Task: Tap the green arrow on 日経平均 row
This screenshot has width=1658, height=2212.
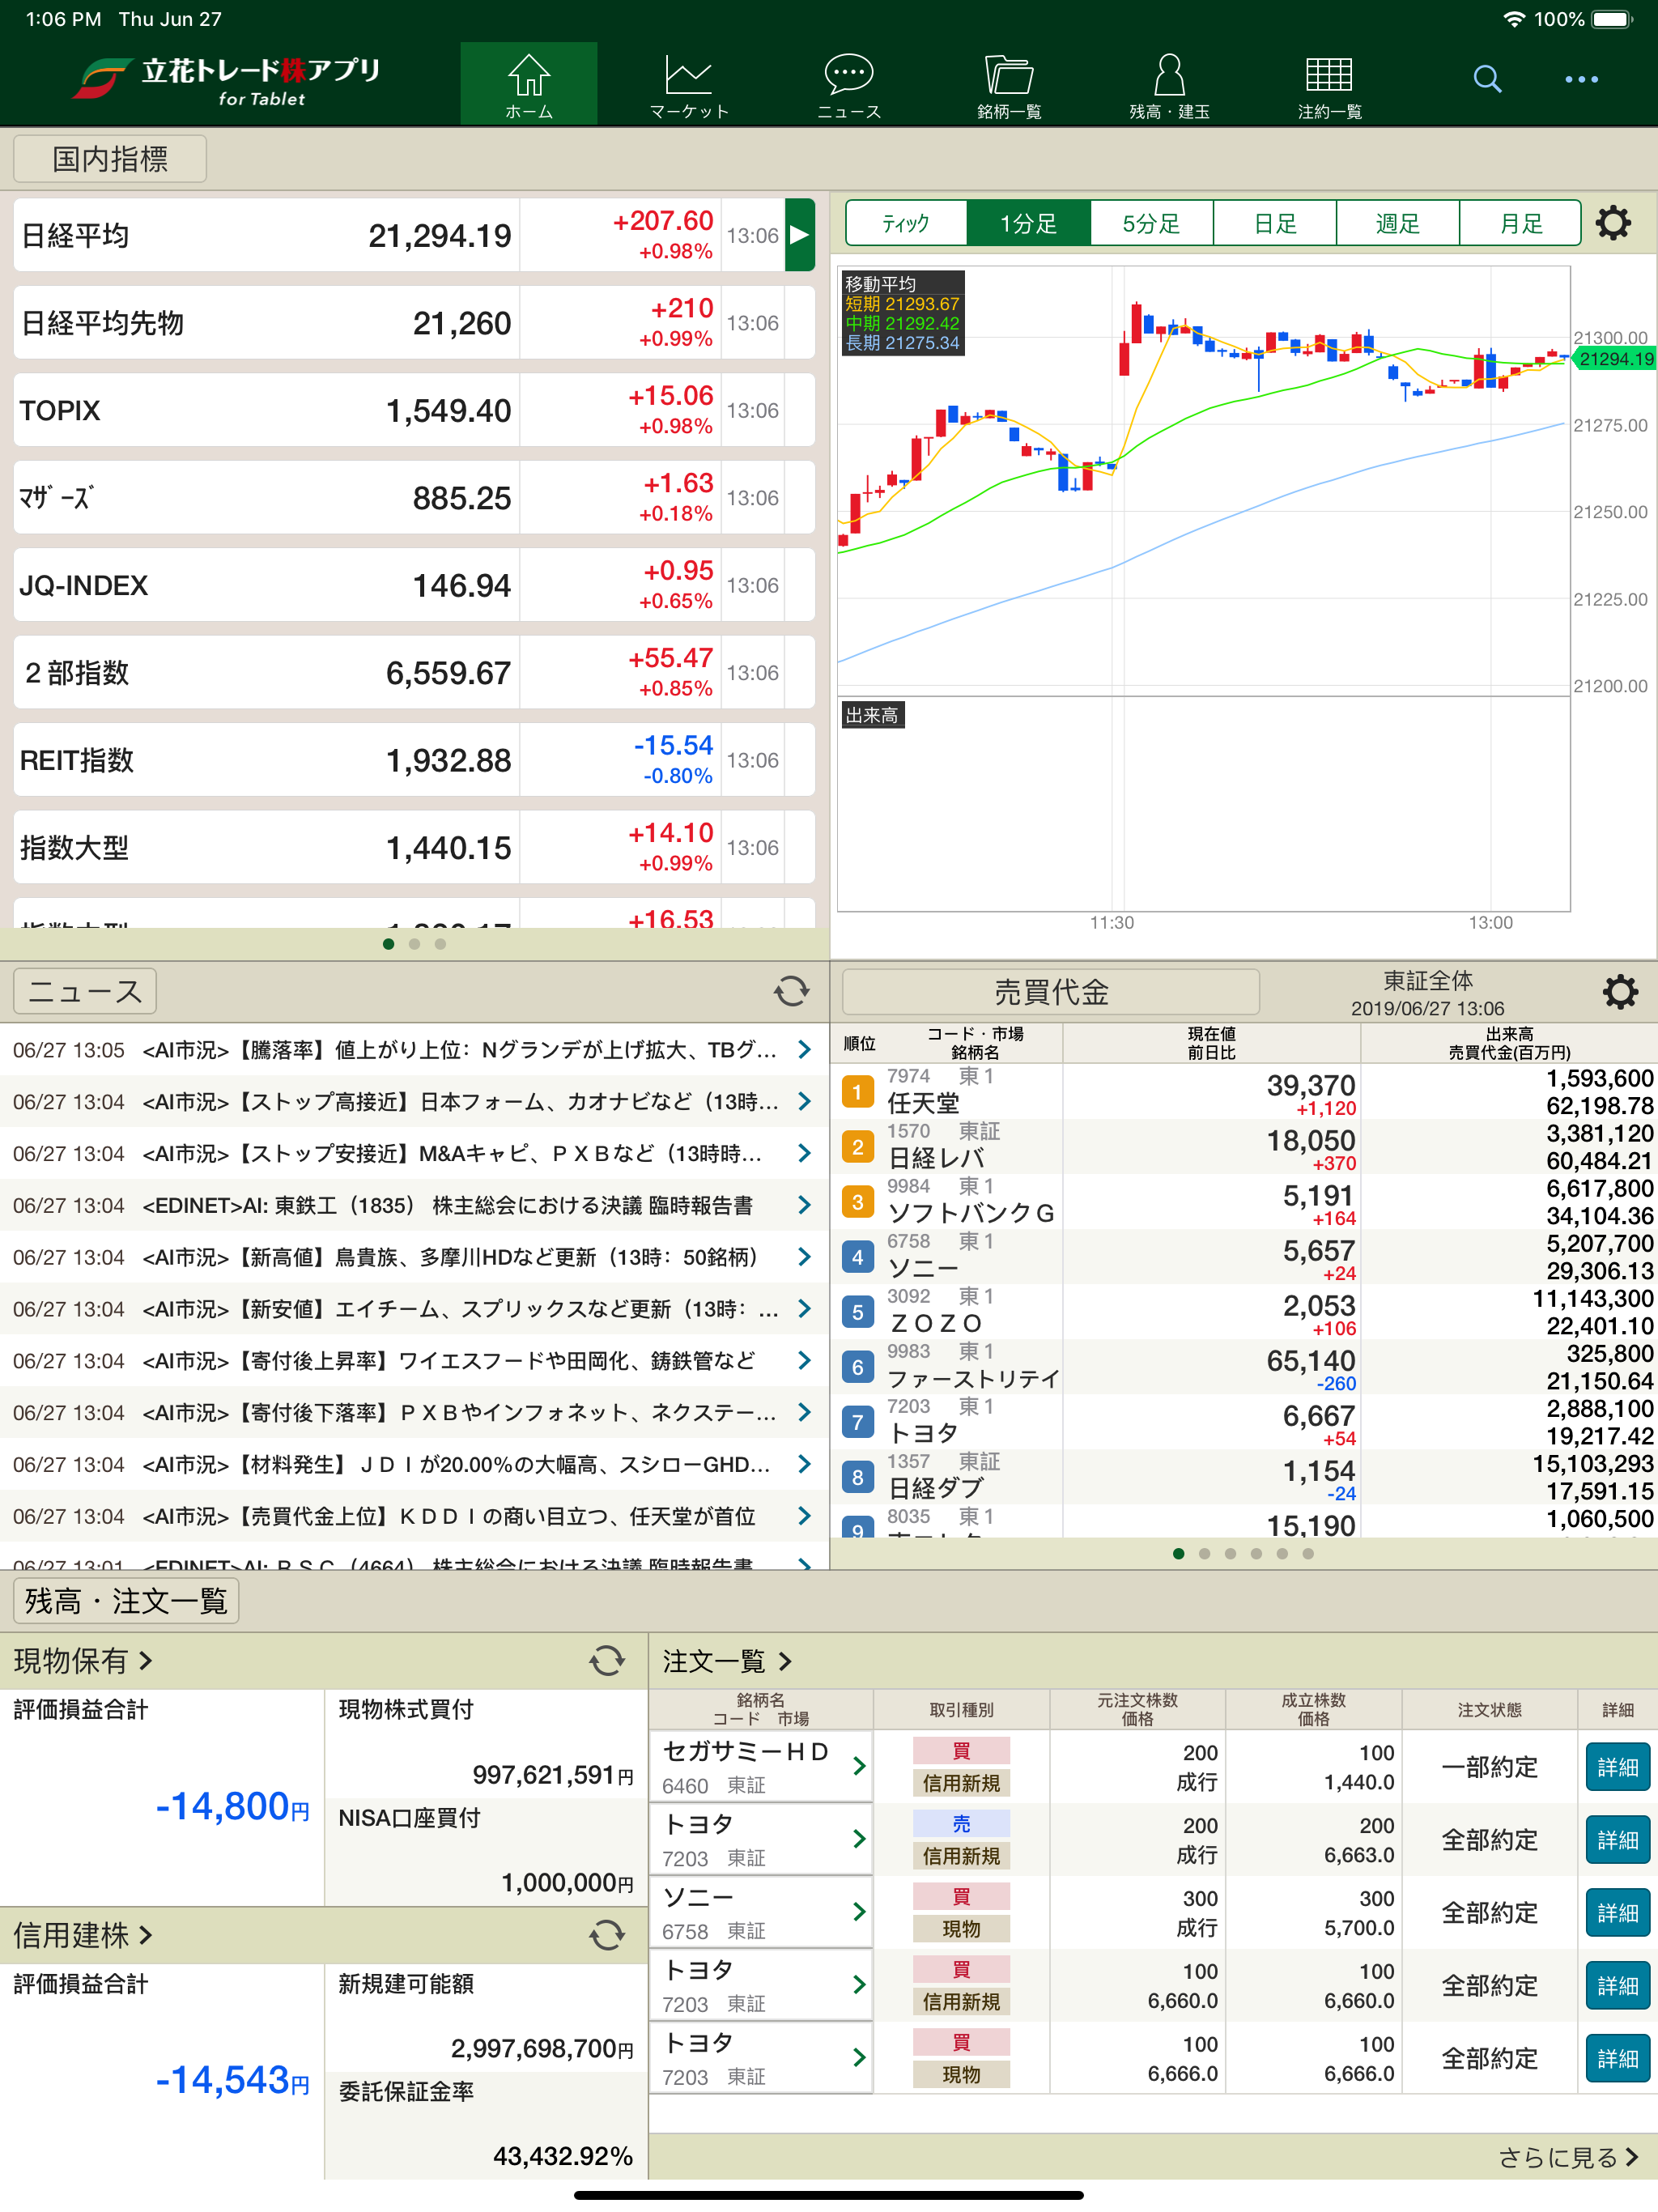Action: (x=800, y=235)
